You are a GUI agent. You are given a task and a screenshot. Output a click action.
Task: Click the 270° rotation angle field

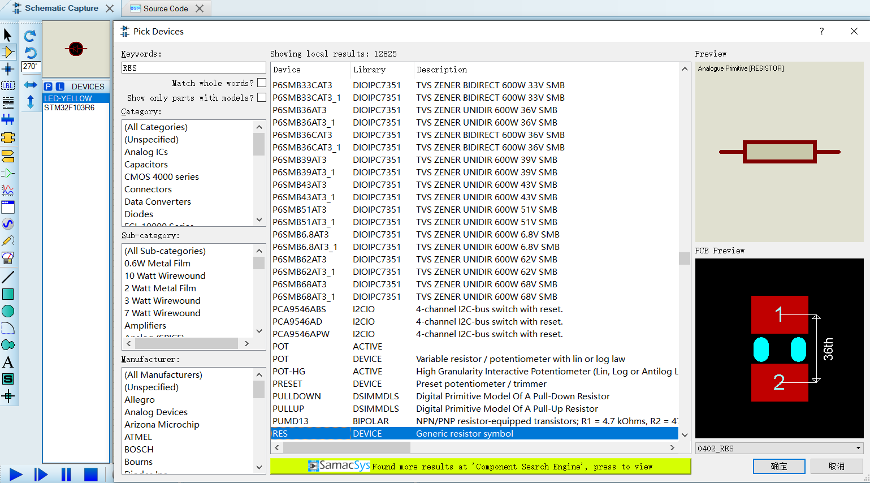[x=31, y=67]
